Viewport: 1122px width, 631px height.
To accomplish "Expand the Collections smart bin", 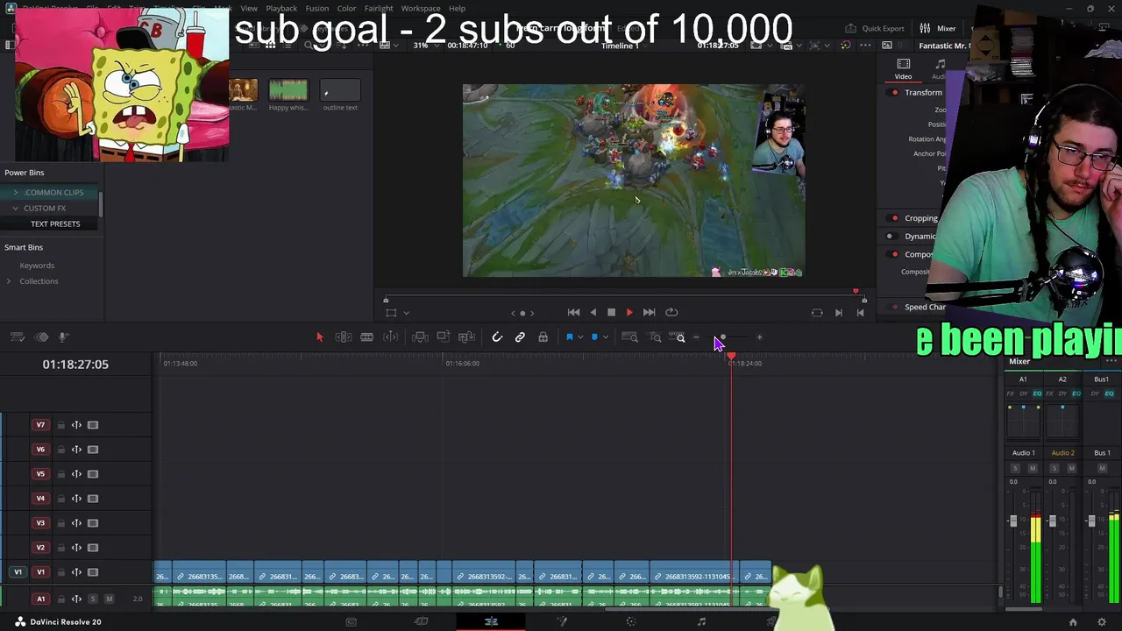I will tap(9, 281).
